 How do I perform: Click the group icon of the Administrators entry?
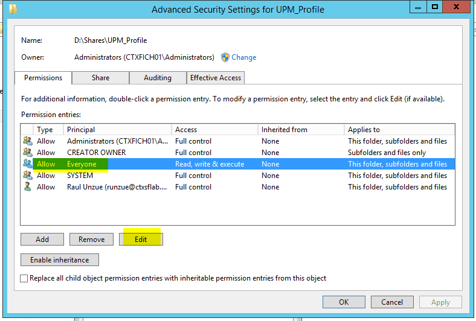[x=28, y=141]
